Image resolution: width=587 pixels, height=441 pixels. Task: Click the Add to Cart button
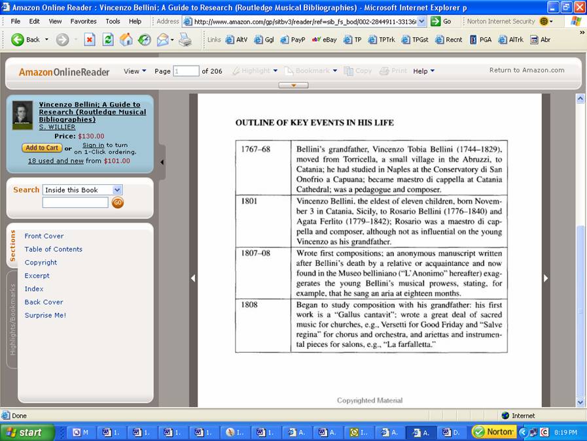42,148
